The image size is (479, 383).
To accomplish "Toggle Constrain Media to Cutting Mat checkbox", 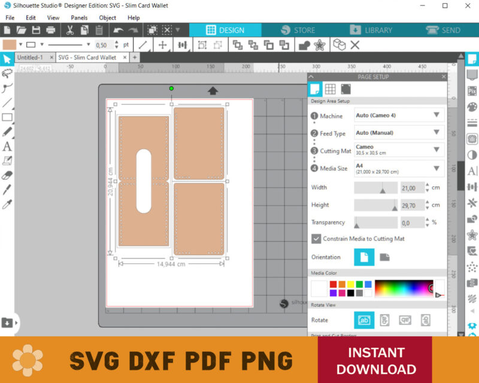I will (316, 239).
